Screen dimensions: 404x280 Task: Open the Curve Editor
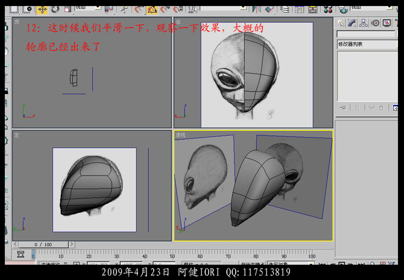coord(300,10)
